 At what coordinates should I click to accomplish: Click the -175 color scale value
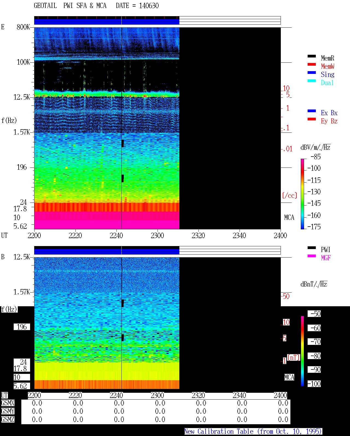click(x=314, y=227)
